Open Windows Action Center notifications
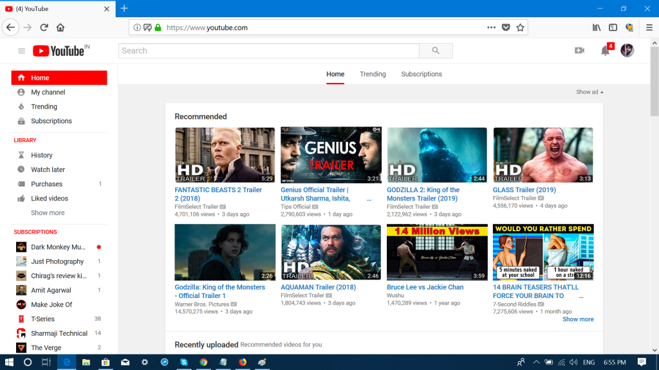659x370 pixels. tap(642, 362)
